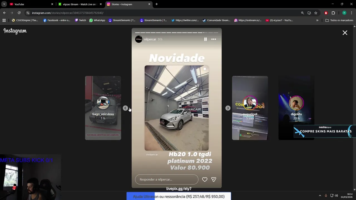Open nilpercar profile avatar in story header

pos(139,39)
